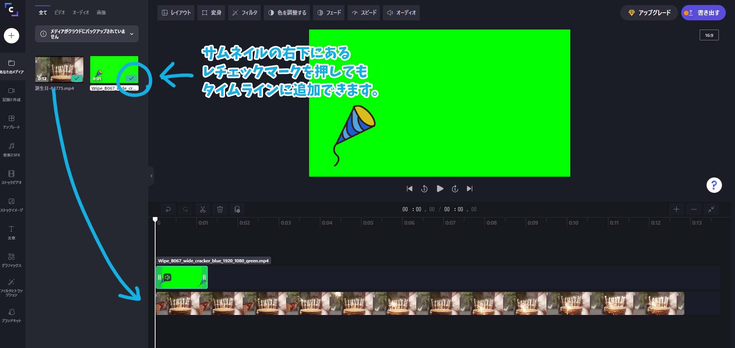The height and width of the screenshot is (348, 735).
Task: Click the アップグレード upgrade button
Action: pos(649,13)
